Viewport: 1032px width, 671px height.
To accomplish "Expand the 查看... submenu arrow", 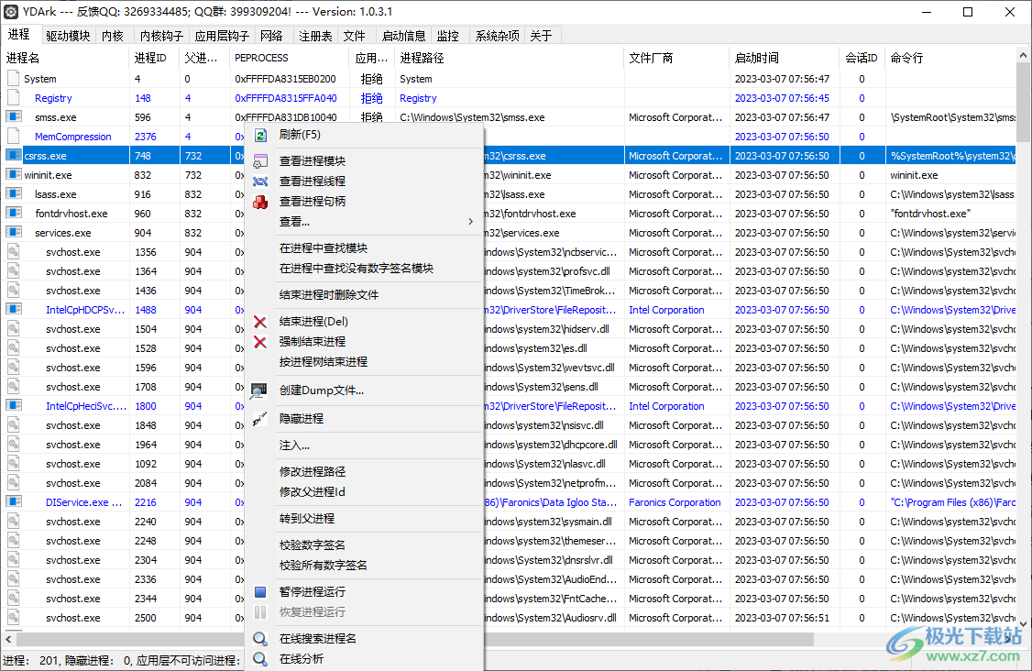I will [x=470, y=221].
